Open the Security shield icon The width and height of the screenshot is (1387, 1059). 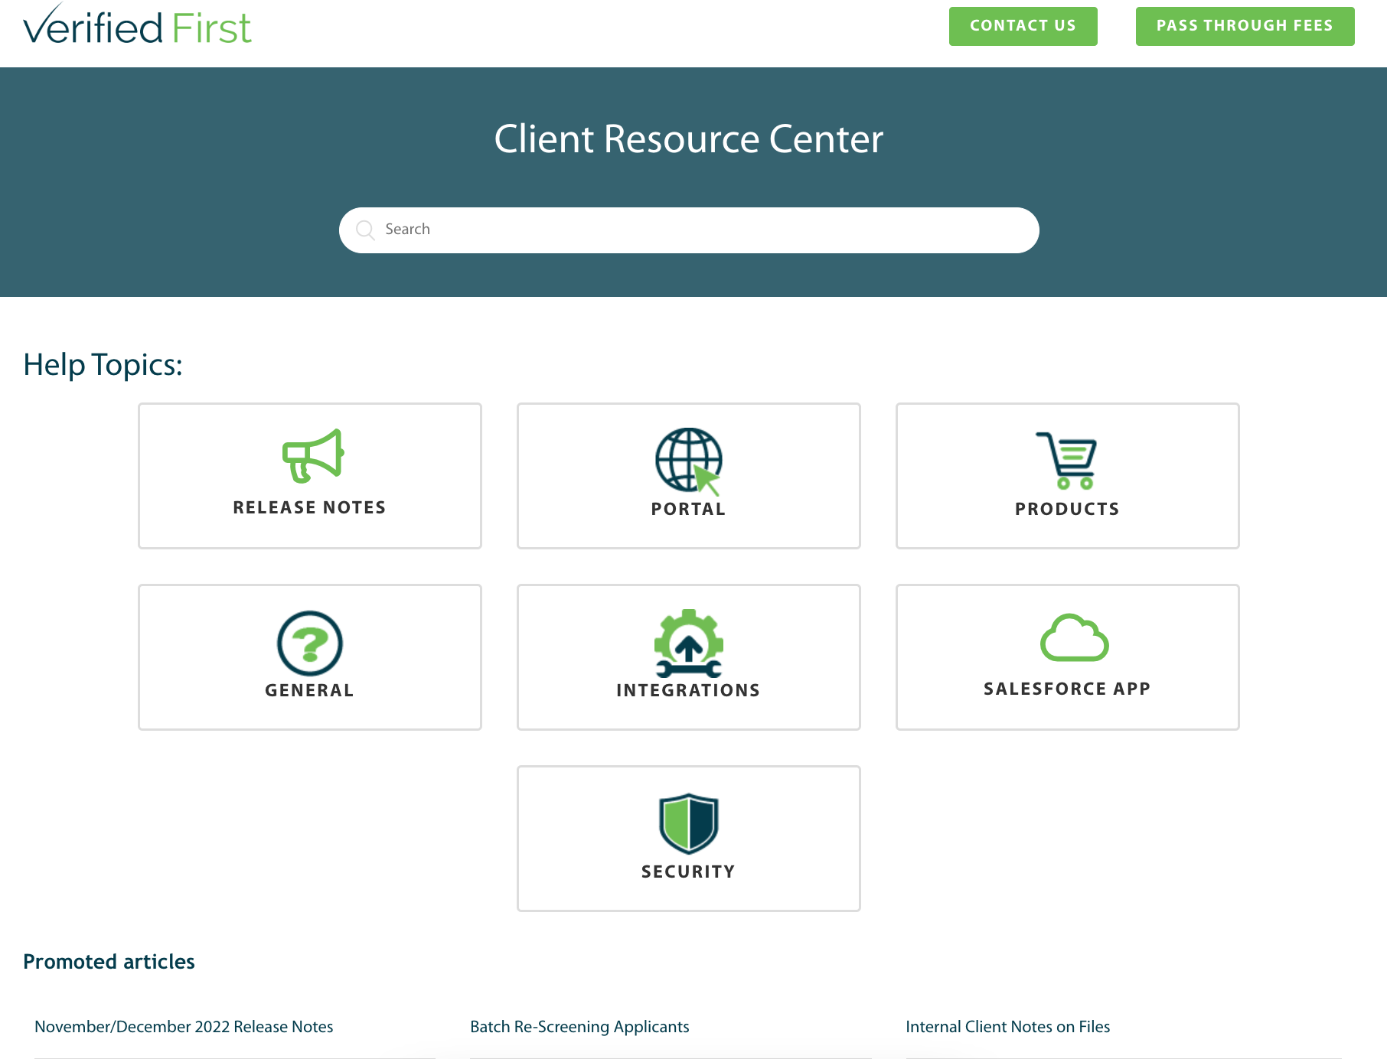tap(688, 826)
